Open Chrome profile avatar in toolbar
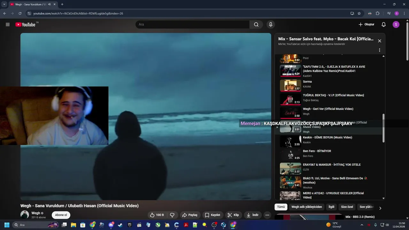Screen dimensions: 409x230 click(x=397, y=13)
